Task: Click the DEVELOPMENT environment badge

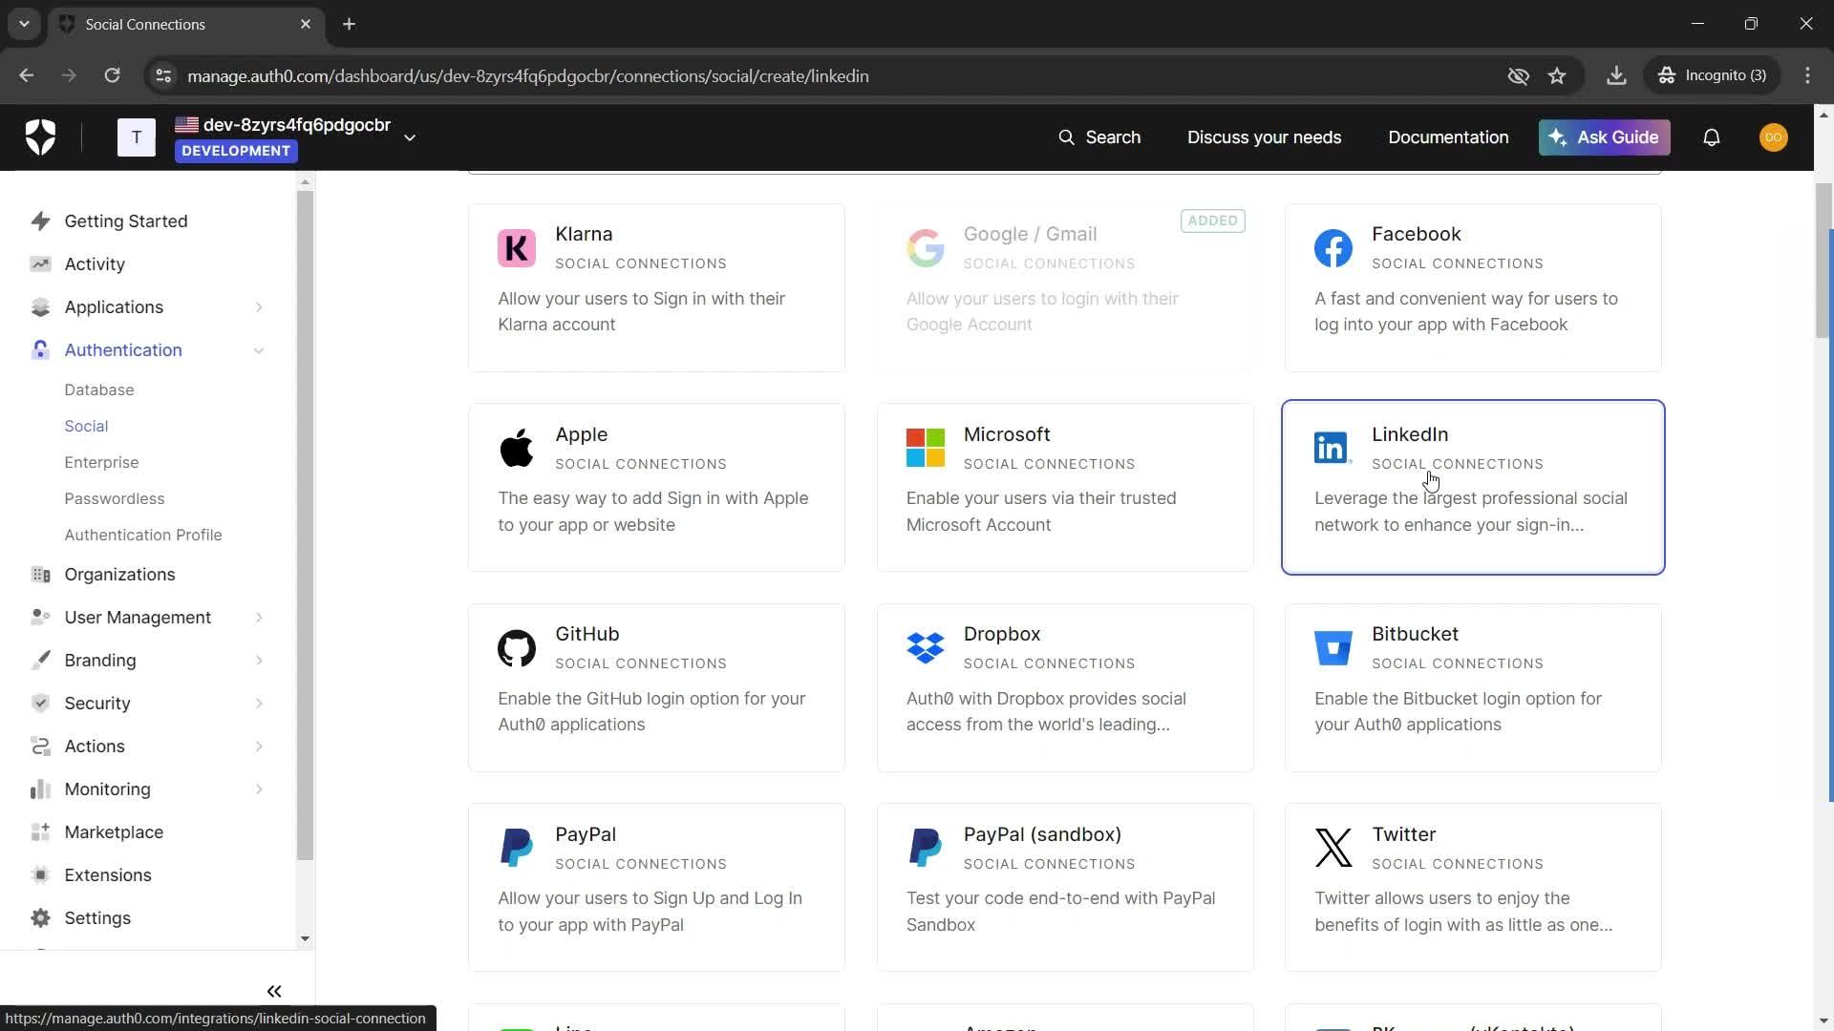Action: click(x=236, y=151)
